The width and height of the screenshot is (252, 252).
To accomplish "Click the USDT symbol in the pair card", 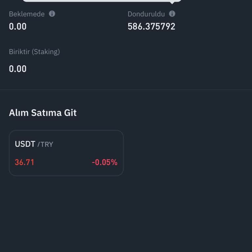I will (x=25, y=144).
